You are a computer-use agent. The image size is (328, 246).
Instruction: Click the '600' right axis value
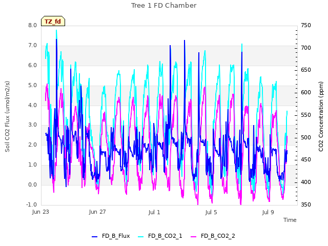click(x=306, y=92)
